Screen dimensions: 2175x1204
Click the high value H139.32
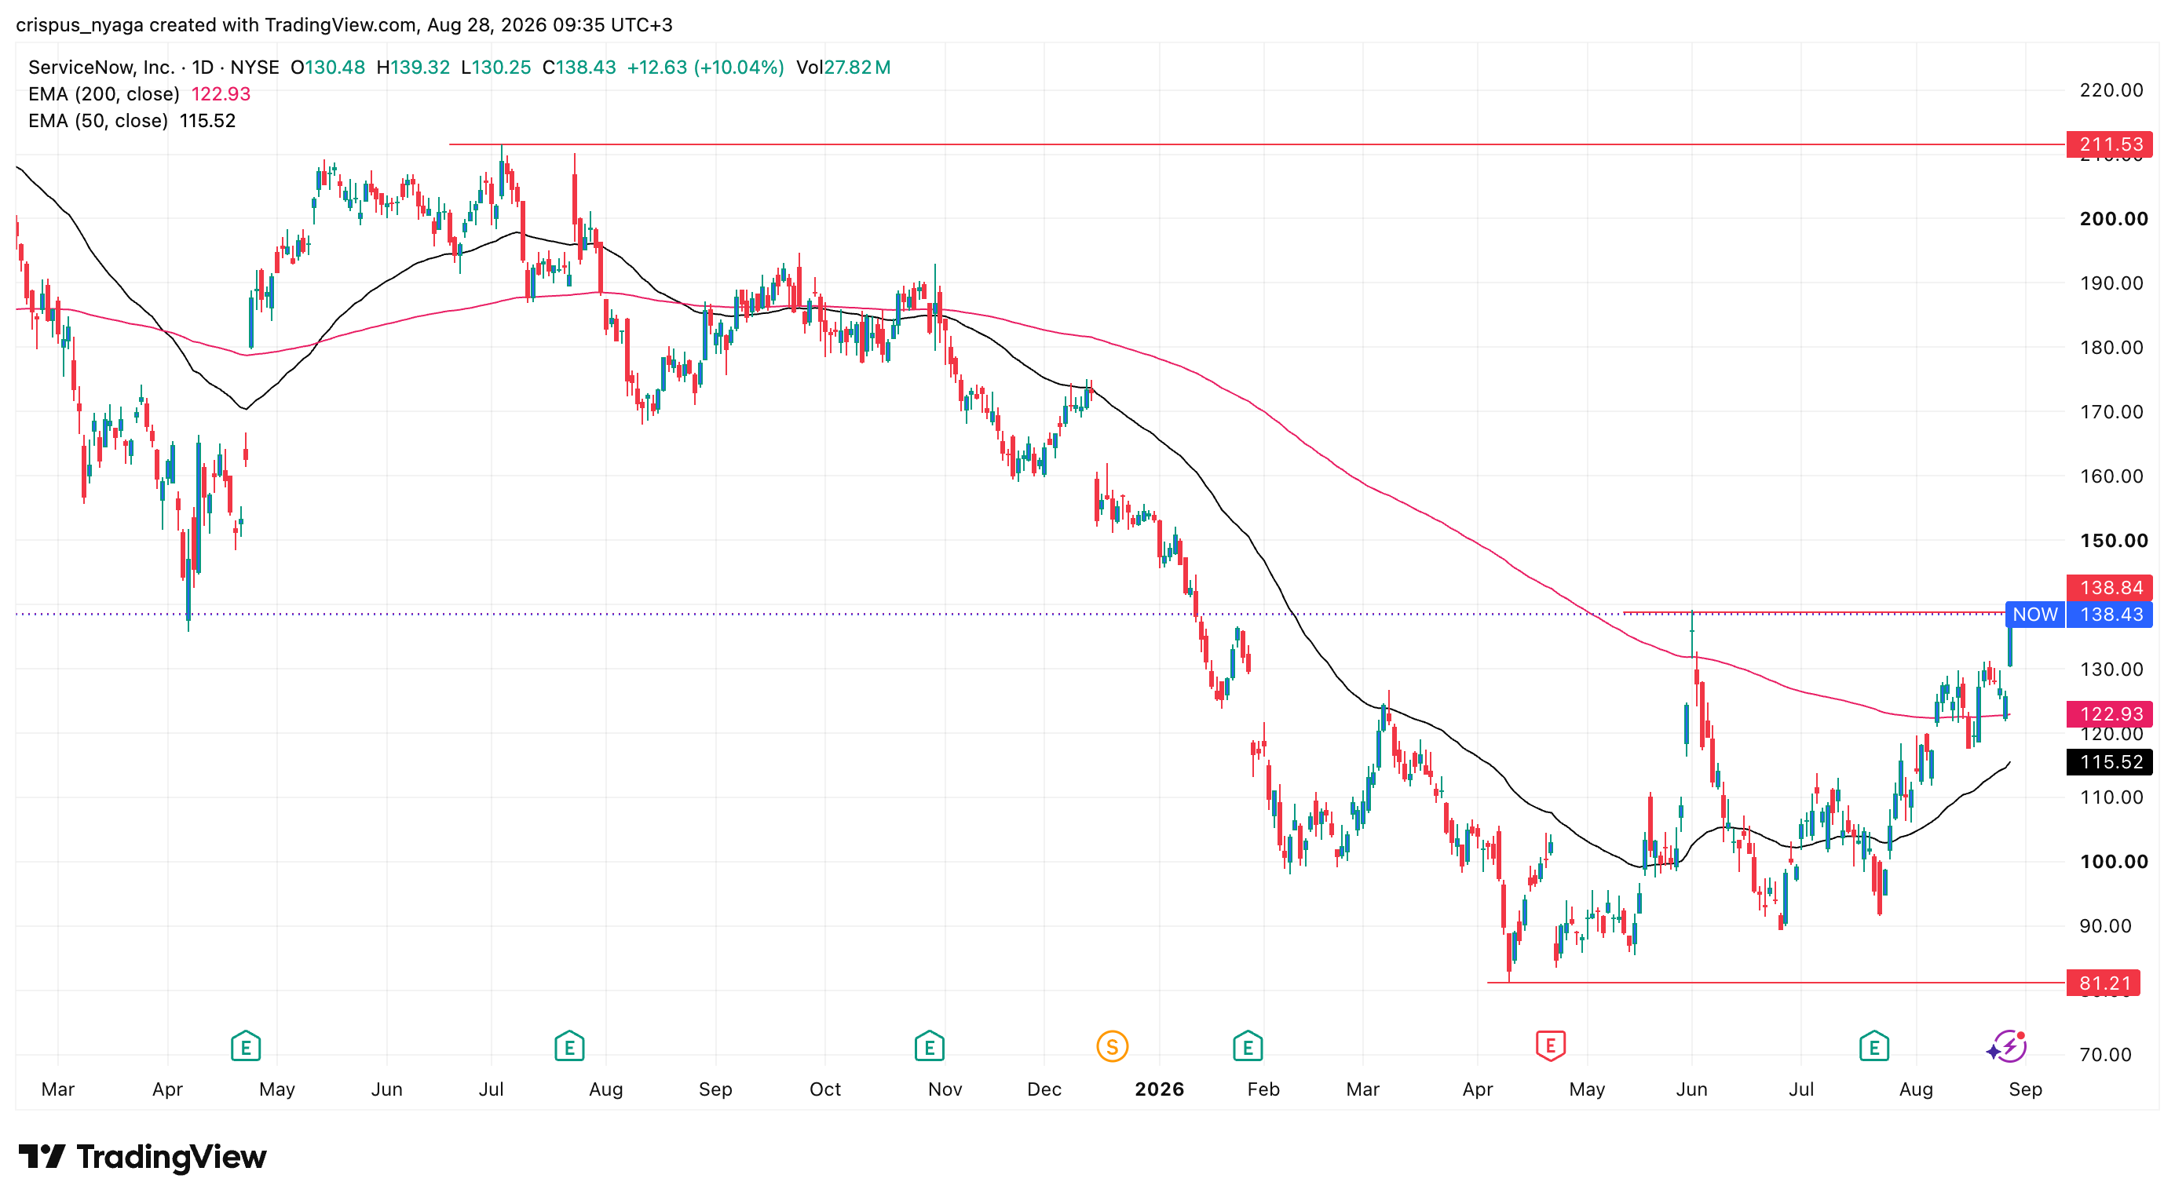tap(413, 67)
